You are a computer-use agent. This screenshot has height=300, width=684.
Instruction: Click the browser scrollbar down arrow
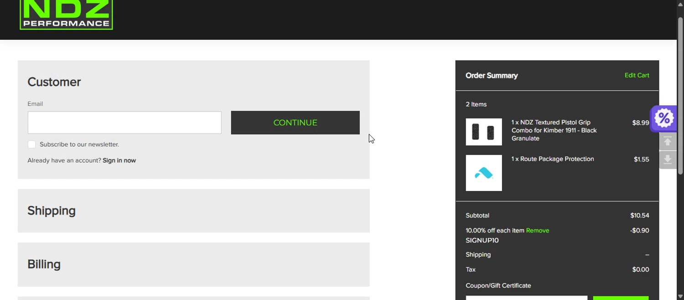pos(680,296)
